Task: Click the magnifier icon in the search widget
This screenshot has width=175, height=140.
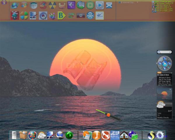Action: pyautogui.click(x=170, y=52)
